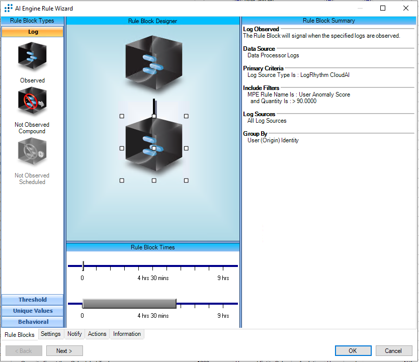This screenshot has width=419, height=362.
Task: Switch to the Settings tab
Action: tap(51, 334)
